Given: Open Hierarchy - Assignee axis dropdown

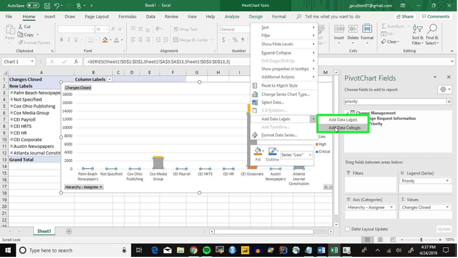Looking at the screenshot, I should (x=391, y=207).
